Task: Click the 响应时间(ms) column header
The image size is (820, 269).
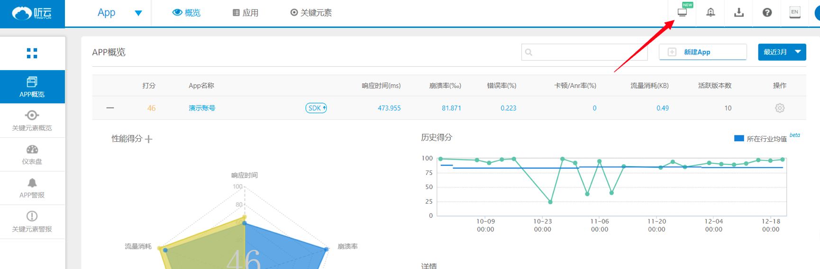Action: pyautogui.click(x=381, y=86)
